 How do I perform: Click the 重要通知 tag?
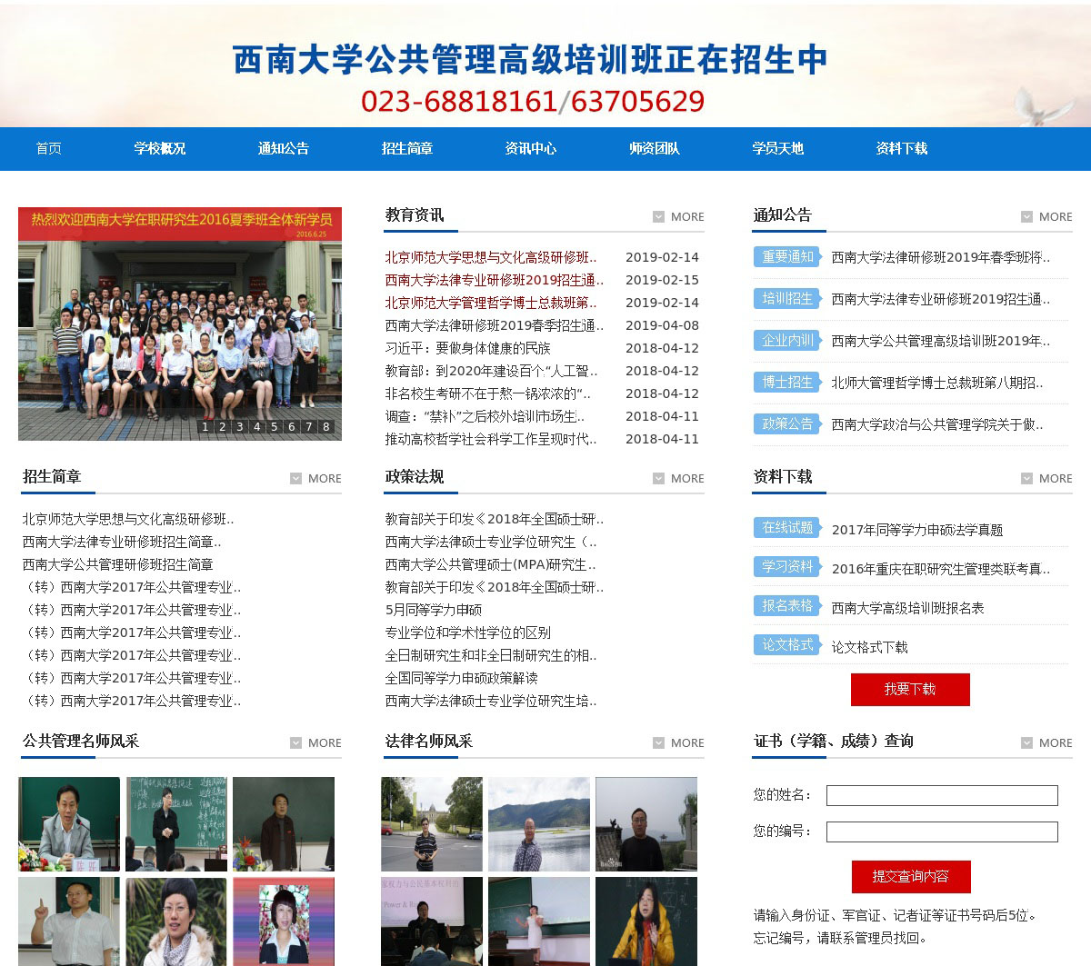(x=787, y=257)
